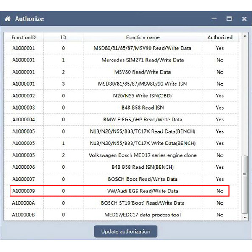Click the ID column header
This screenshot has height=252, width=252.
coord(63,37)
